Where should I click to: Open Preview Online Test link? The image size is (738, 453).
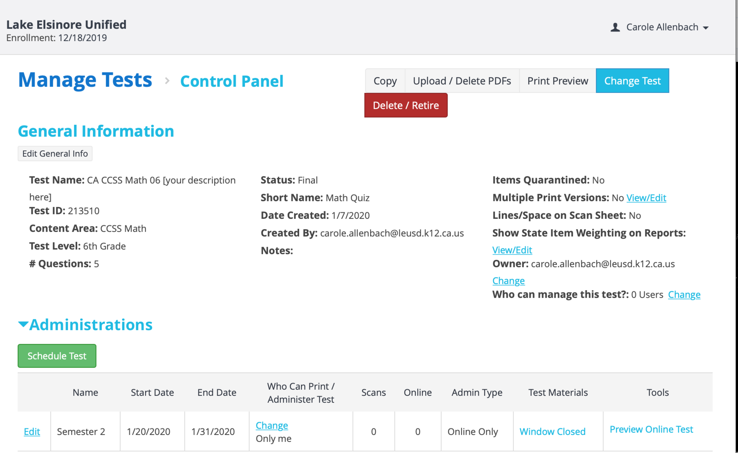[x=651, y=430]
